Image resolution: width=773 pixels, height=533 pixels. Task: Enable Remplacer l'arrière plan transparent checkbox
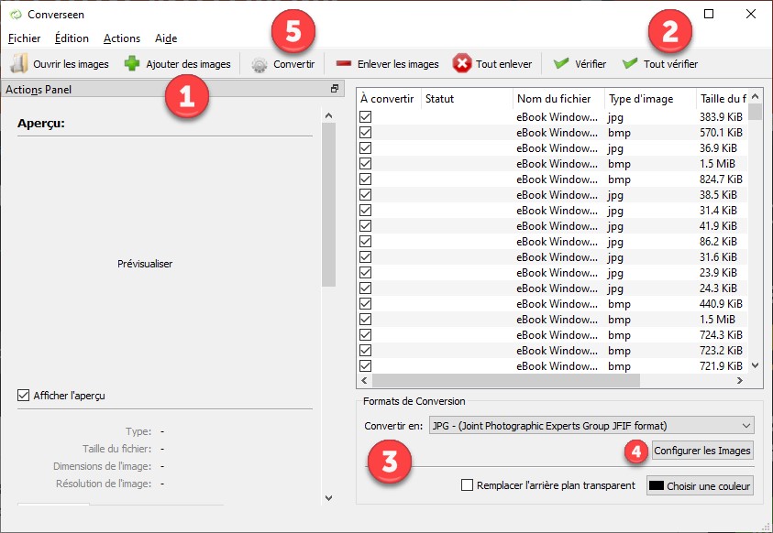(468, 485)
